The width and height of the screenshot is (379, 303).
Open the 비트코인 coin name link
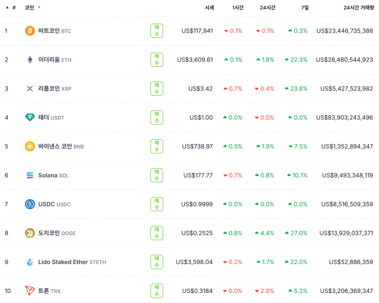tap(49, 31)
